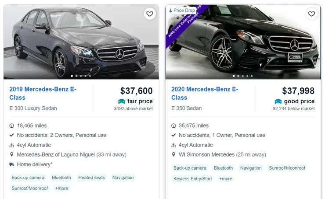The image size is (325, 199).
Task: Select the Keyless Entry/Start feature tag
Action: (192, 179)
